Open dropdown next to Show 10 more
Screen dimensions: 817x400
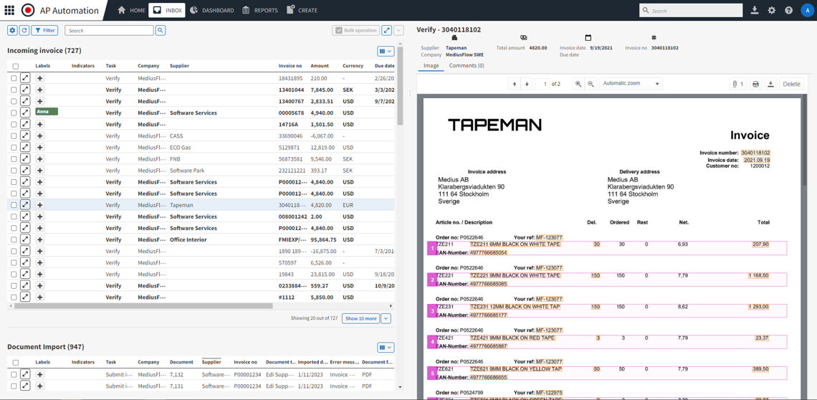pos(386,318)
